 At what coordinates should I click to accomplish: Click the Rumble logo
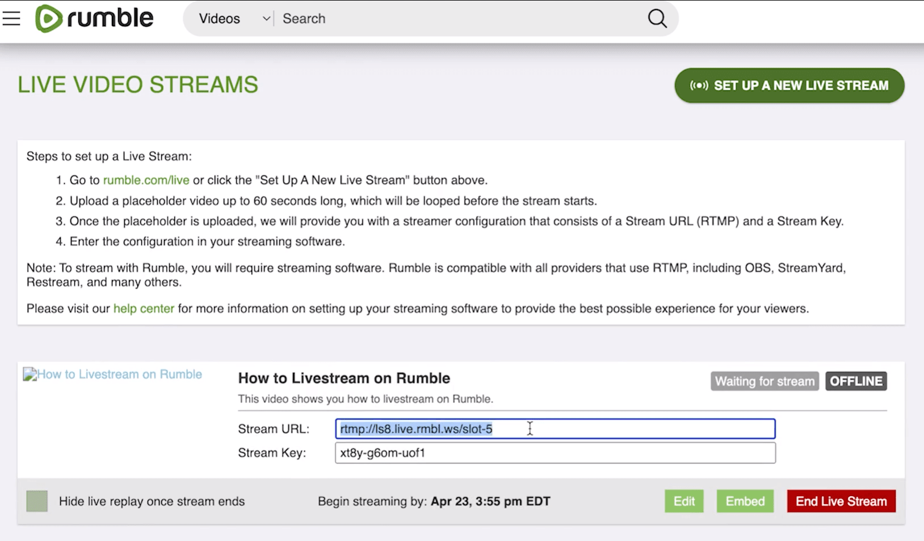tap(94, 18)
